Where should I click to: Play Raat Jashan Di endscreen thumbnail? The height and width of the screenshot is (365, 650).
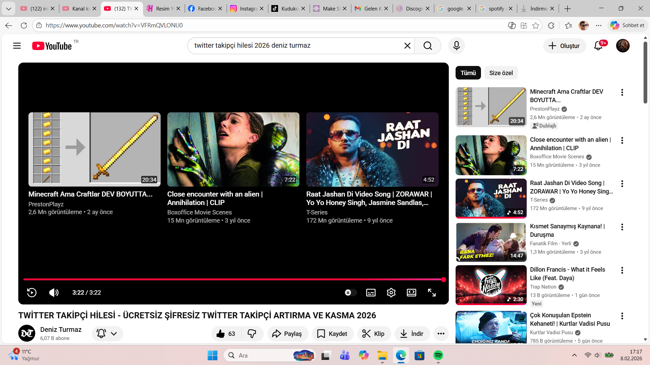pos(372,149)
